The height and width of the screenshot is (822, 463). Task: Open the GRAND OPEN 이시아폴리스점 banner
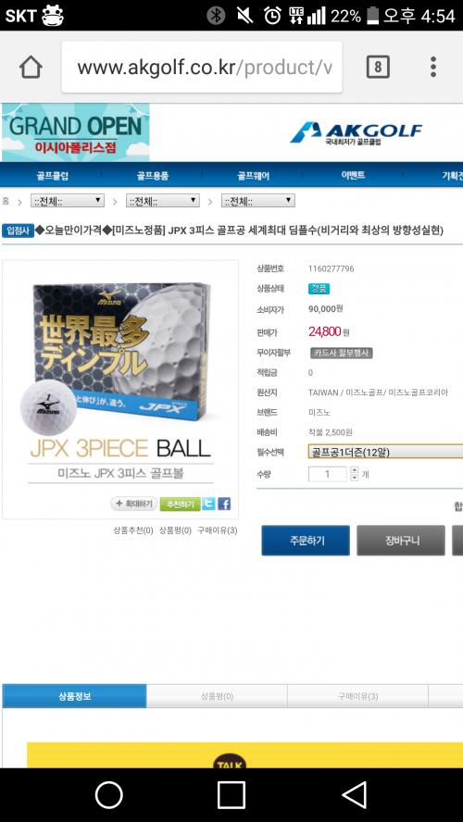76,132
